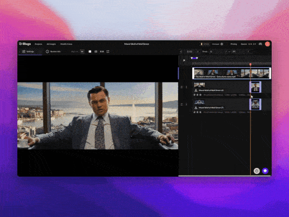Click the Movie Wolf of Wall Street project title

point(137,44)
